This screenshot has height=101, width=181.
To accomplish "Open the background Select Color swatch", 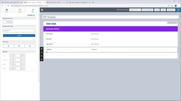I will point(8,22).
